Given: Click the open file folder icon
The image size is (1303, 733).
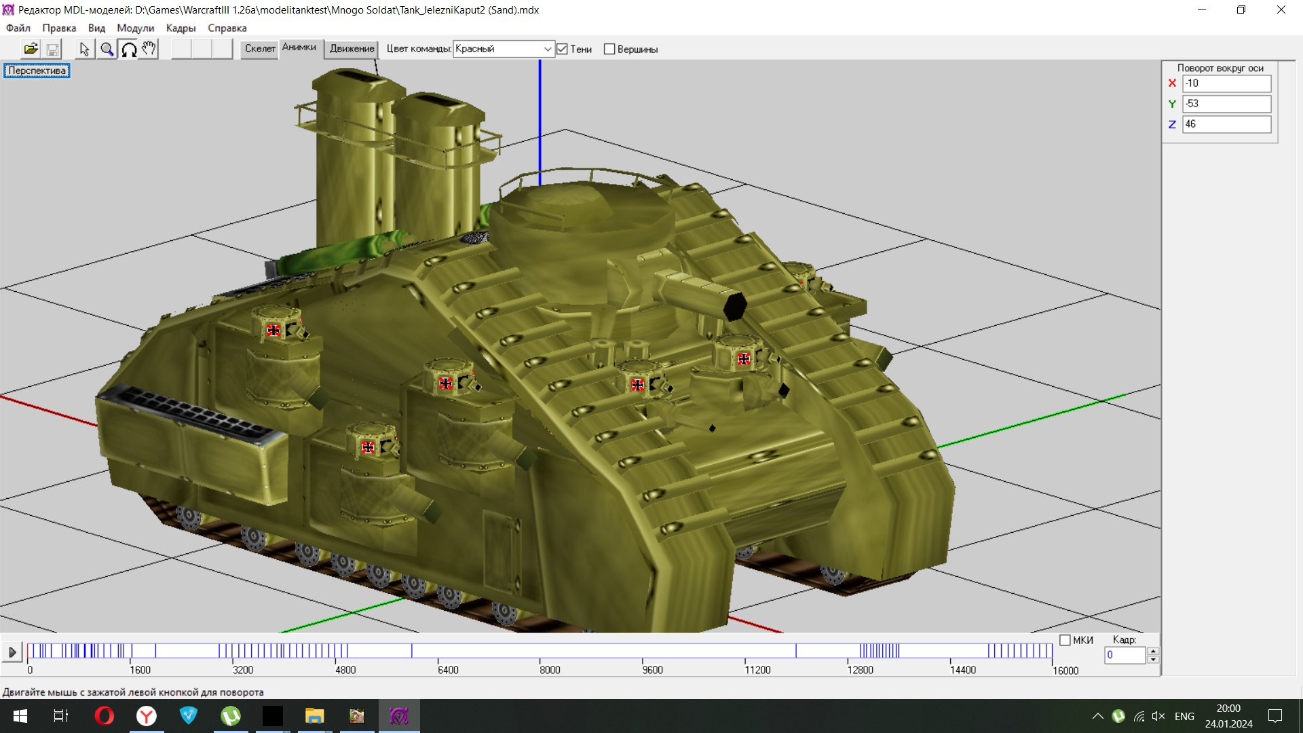Looking at the screenshot, I should pos(31,49).
